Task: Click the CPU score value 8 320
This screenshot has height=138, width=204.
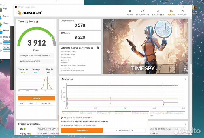Action: pos(80,37)
